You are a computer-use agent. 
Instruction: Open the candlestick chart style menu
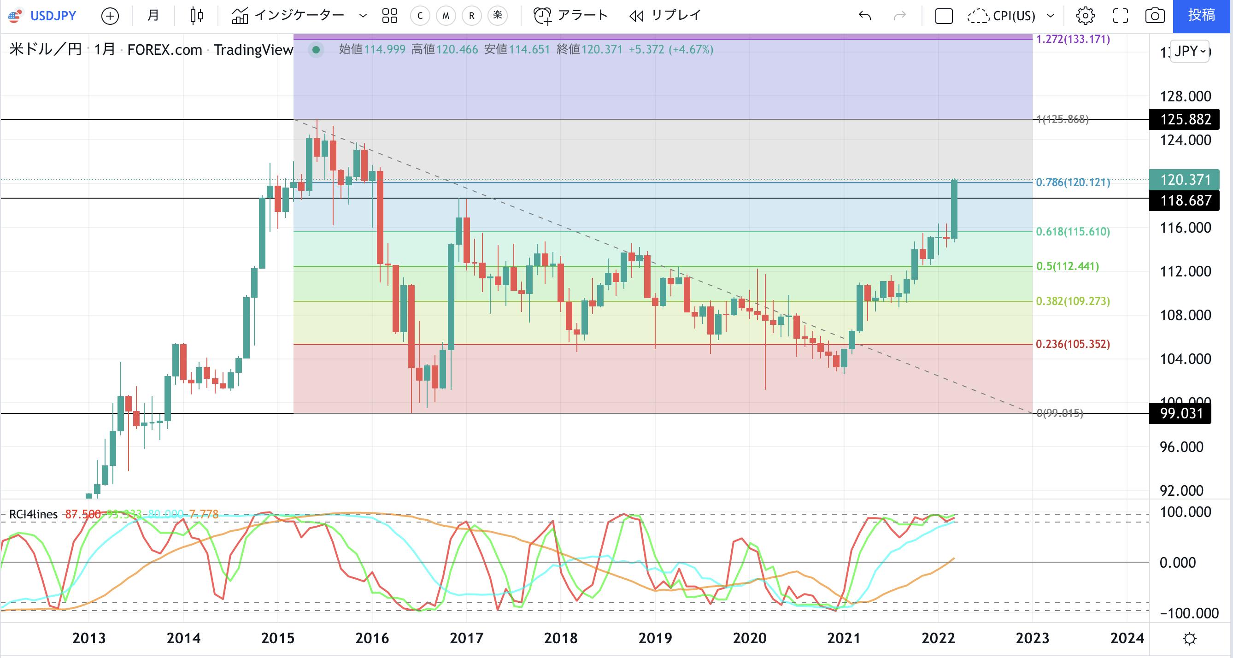pyautogui.click(x=197, y=16)
